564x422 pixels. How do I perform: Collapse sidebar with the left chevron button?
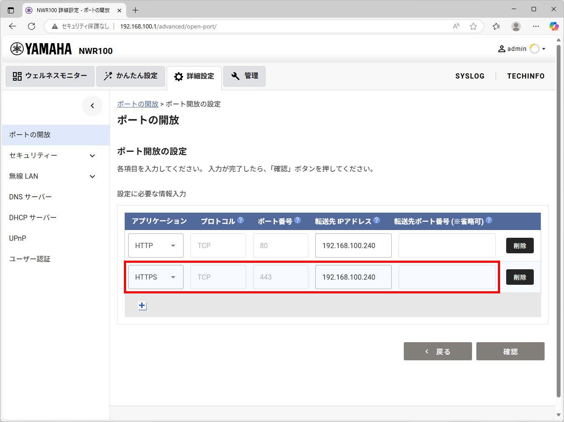(x=92, y=106)
